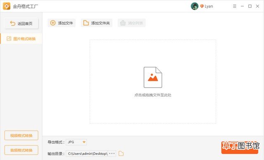The width and height of the screenshot is (264, 160).
Task: Click the VIP diamond badge icon
Action: [x=202, y=6]
